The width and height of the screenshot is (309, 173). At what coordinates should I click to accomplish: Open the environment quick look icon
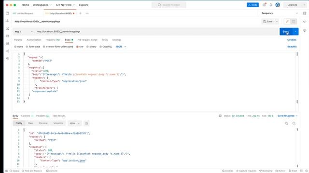pyautogui.click(x=305, y=13)
